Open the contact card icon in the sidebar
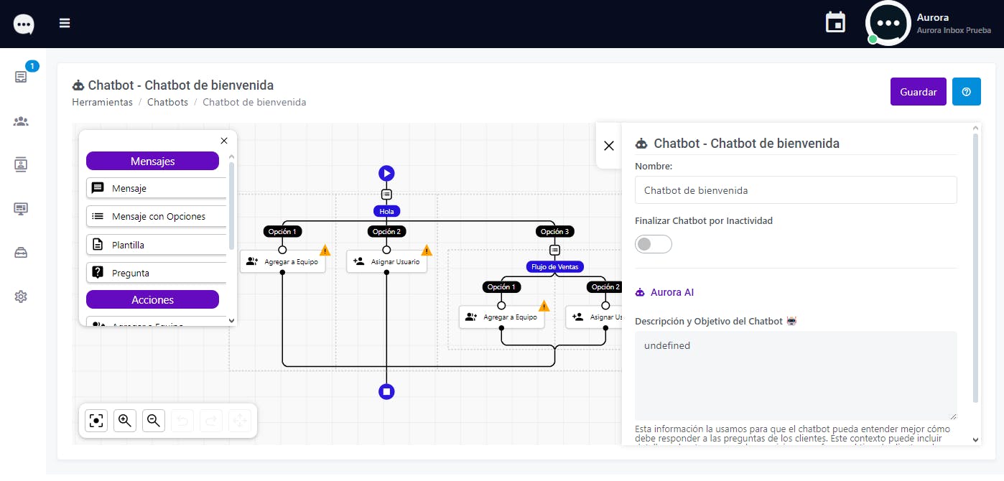 click(21, 164)
